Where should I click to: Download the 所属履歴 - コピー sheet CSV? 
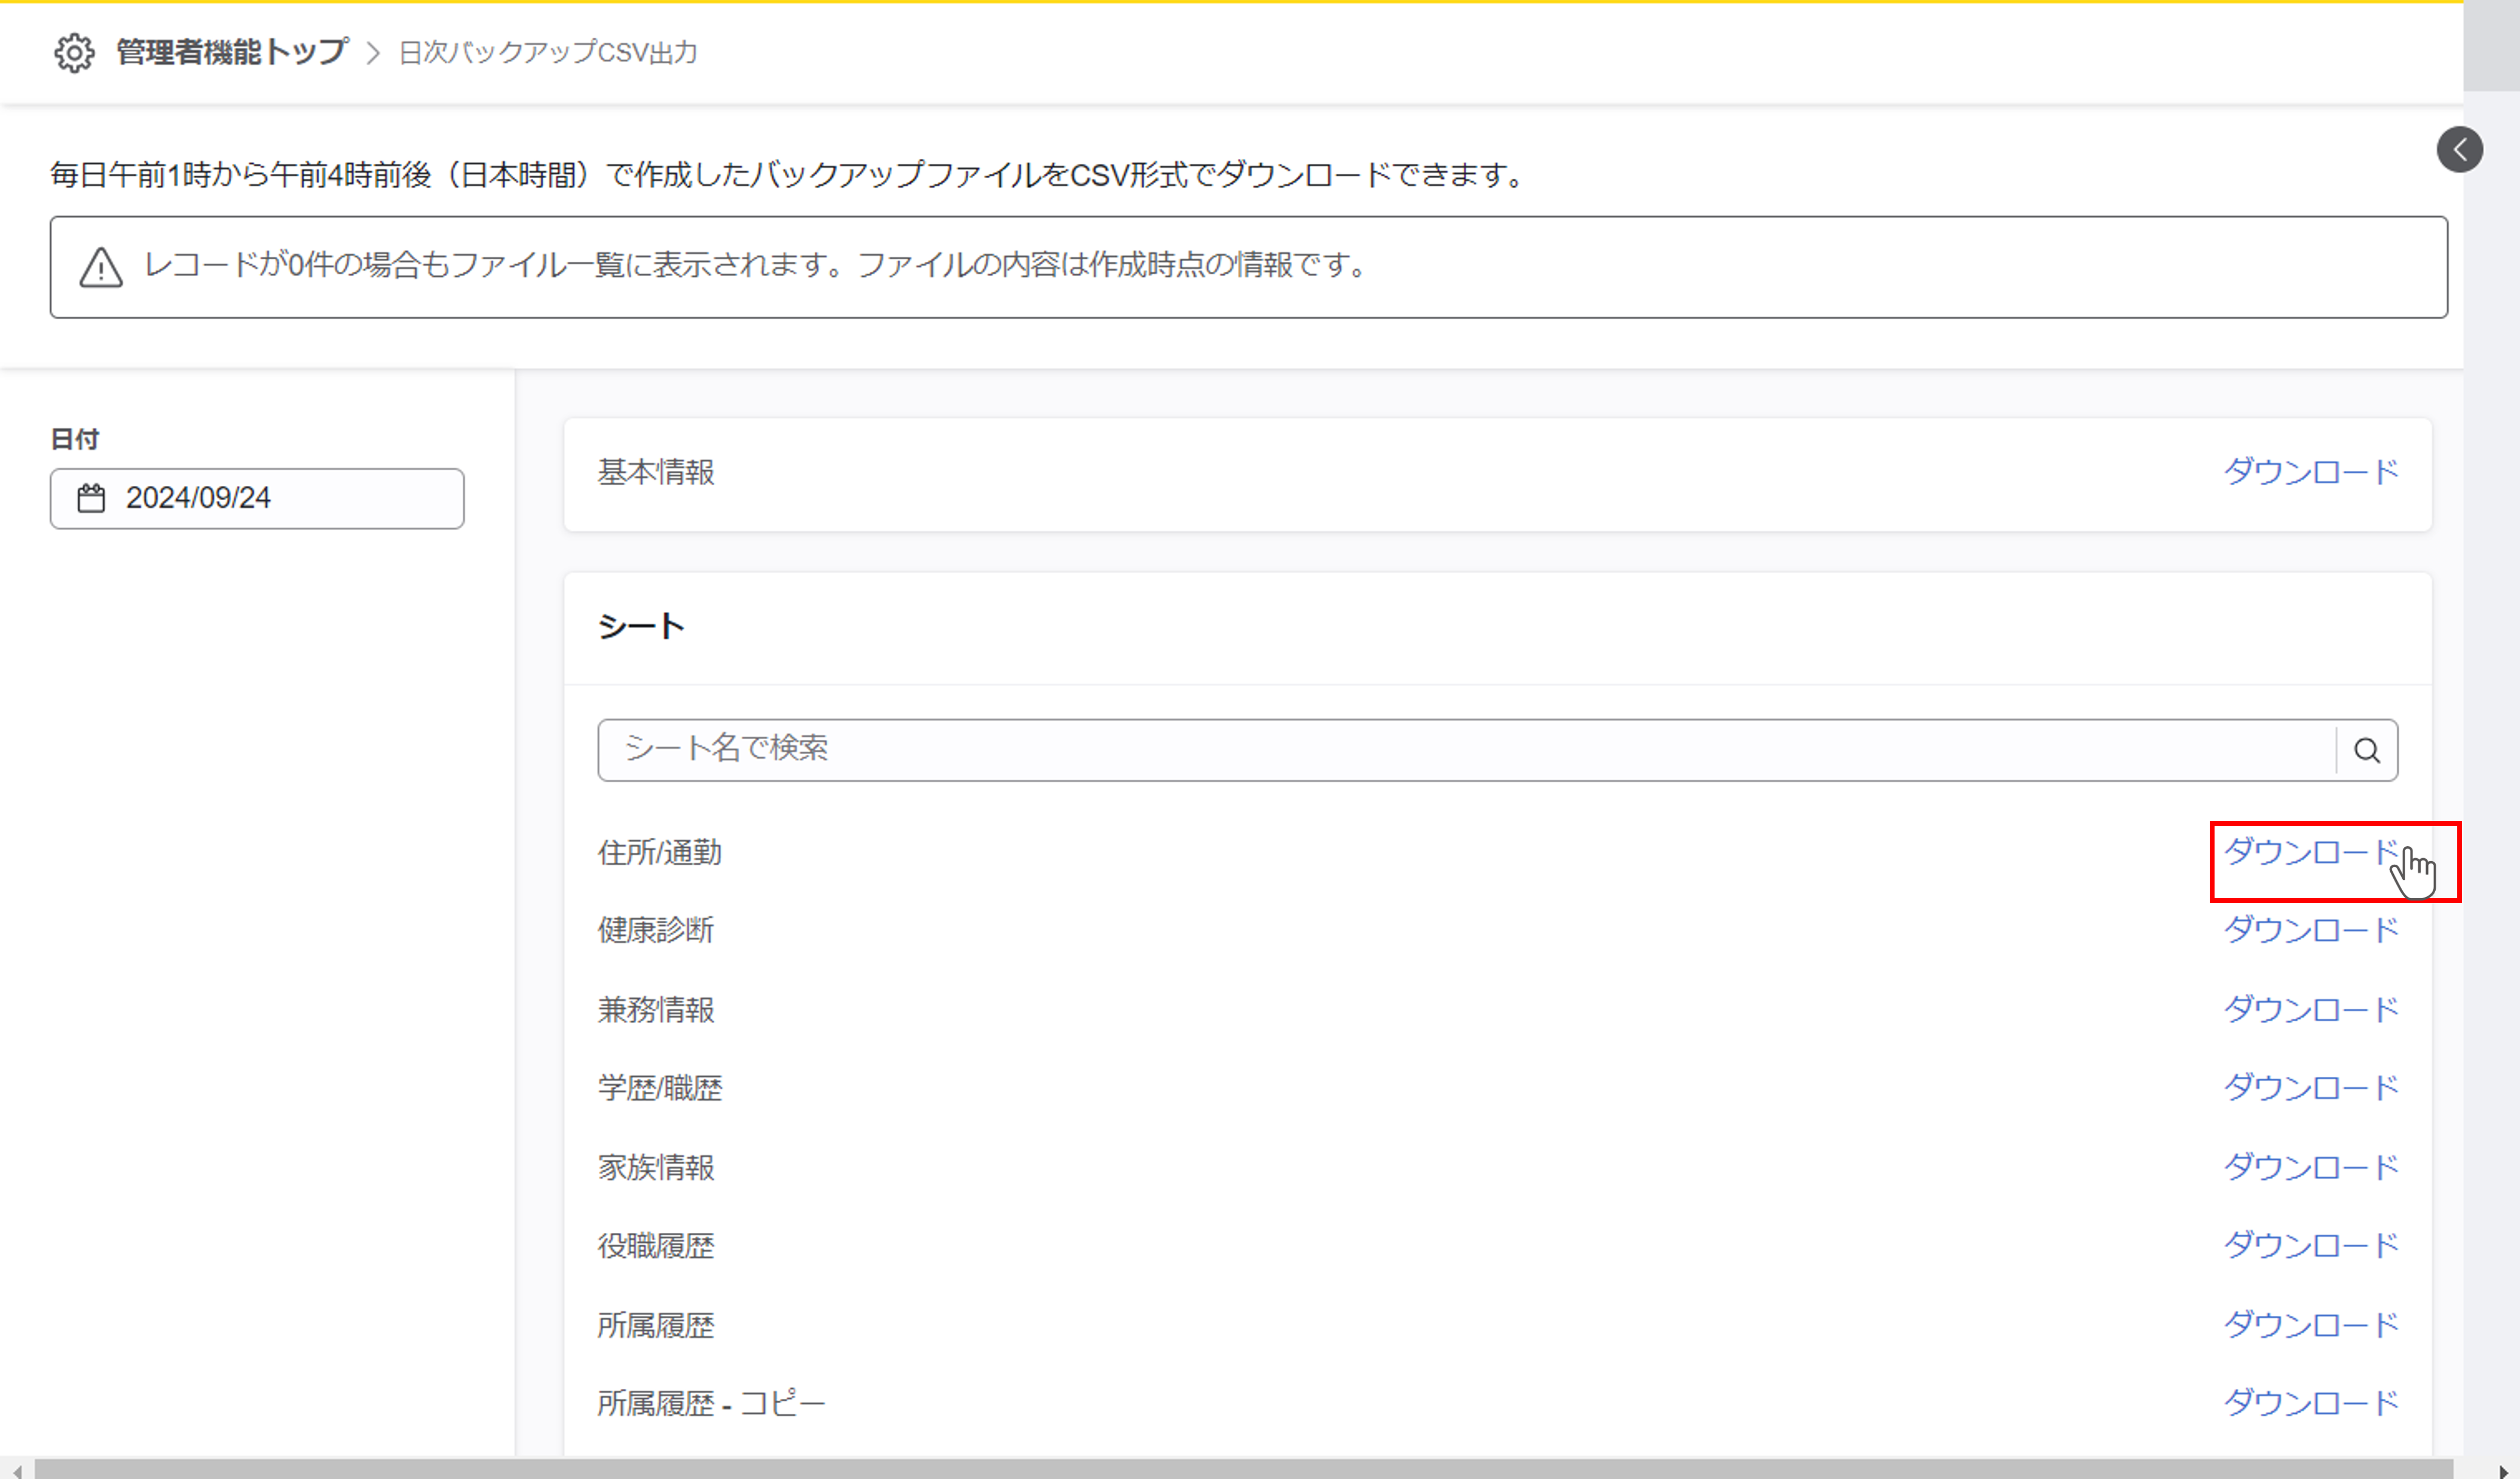2311,1402
